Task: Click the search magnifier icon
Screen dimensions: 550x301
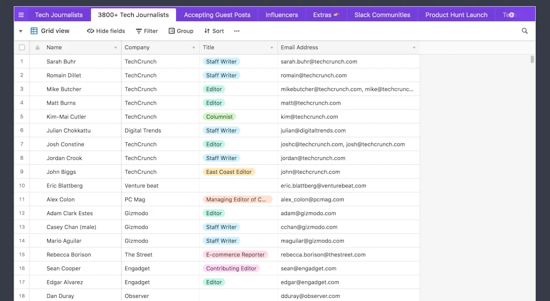Action: [524, 31]
